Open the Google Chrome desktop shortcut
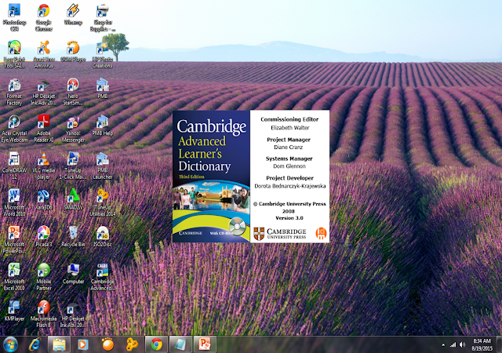 pyautogui.click(x=44, y=17)
